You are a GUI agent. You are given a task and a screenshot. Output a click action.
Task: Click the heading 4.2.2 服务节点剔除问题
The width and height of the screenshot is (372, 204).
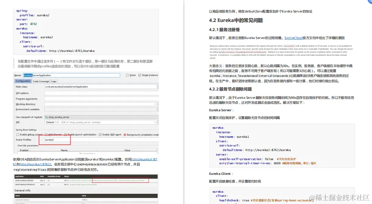click(x=230, y=89)
